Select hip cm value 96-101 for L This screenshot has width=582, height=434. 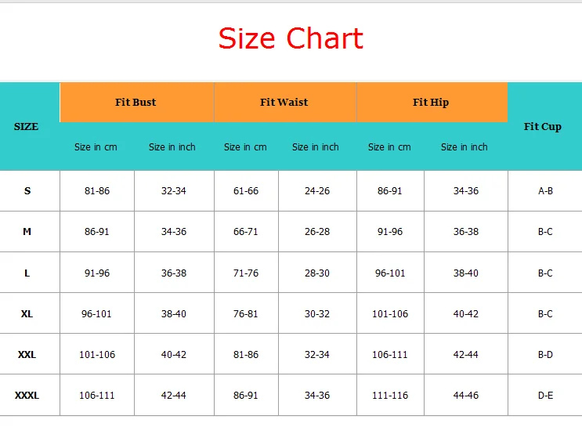point(390,273)
